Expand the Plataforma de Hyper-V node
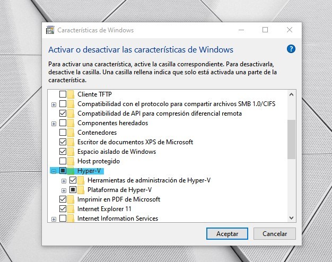Image resolution: width=332 pixels, height=262 pixels. [64, 190]
